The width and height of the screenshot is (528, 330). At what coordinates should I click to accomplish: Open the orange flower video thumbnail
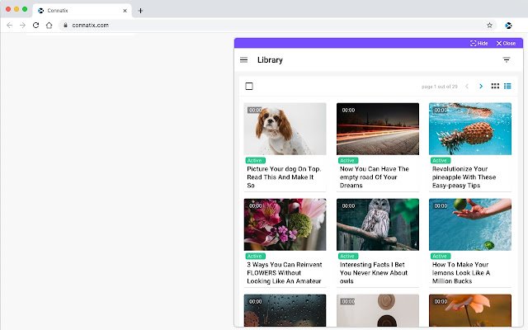click(x=470, y=310)
